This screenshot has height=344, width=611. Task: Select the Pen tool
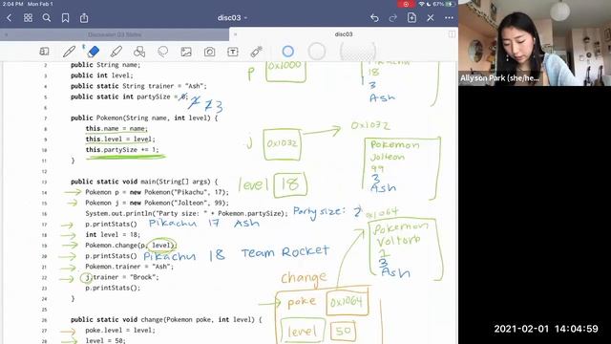click(70, 52)
